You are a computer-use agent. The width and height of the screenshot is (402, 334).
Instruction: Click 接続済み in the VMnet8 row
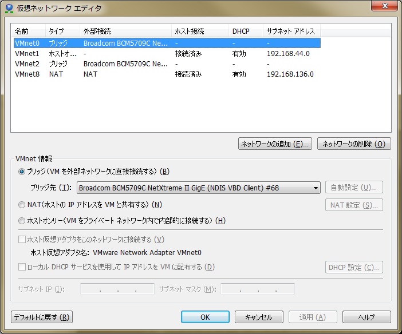[x=188, y=74]
